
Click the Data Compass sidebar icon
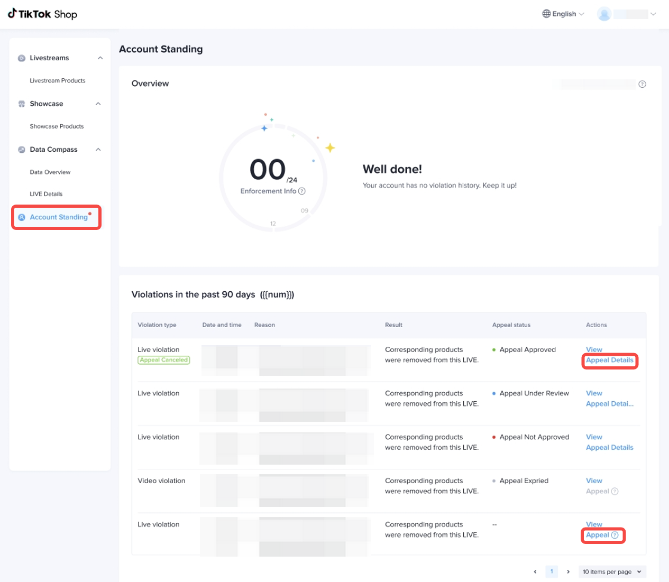pos(22,150)
